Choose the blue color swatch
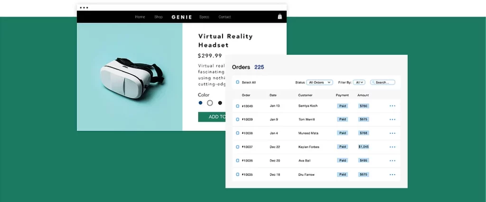 201,103
